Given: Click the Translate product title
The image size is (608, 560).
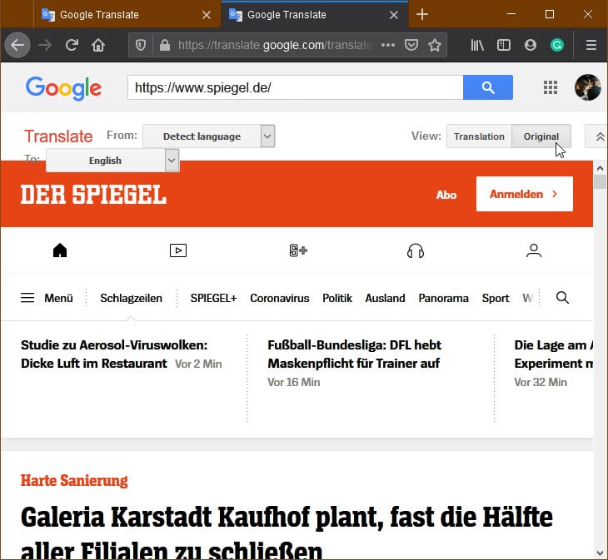Looking at the screenshot, I should [58, 136].
